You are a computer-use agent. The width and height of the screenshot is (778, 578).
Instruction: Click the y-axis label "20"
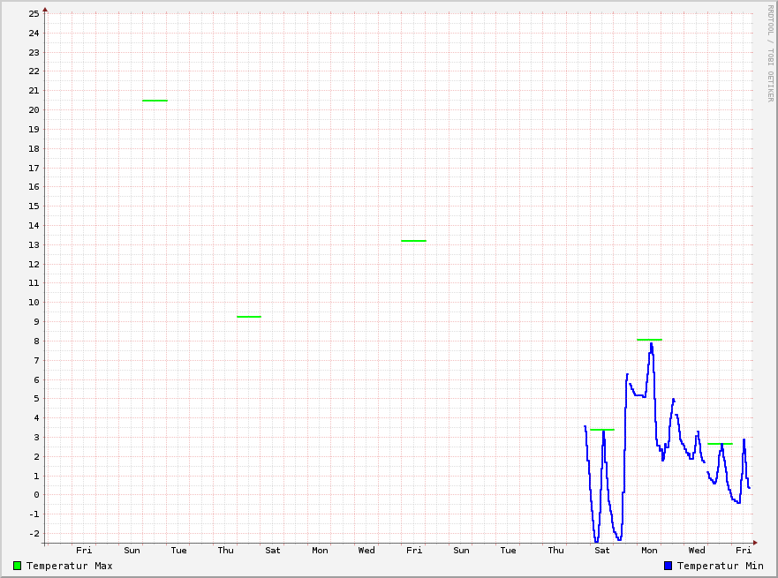coord(34,110)
